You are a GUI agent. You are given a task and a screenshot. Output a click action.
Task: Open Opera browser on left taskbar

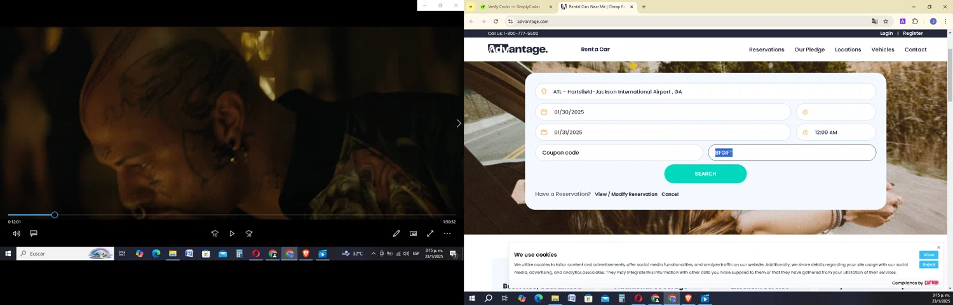[256, 254]
